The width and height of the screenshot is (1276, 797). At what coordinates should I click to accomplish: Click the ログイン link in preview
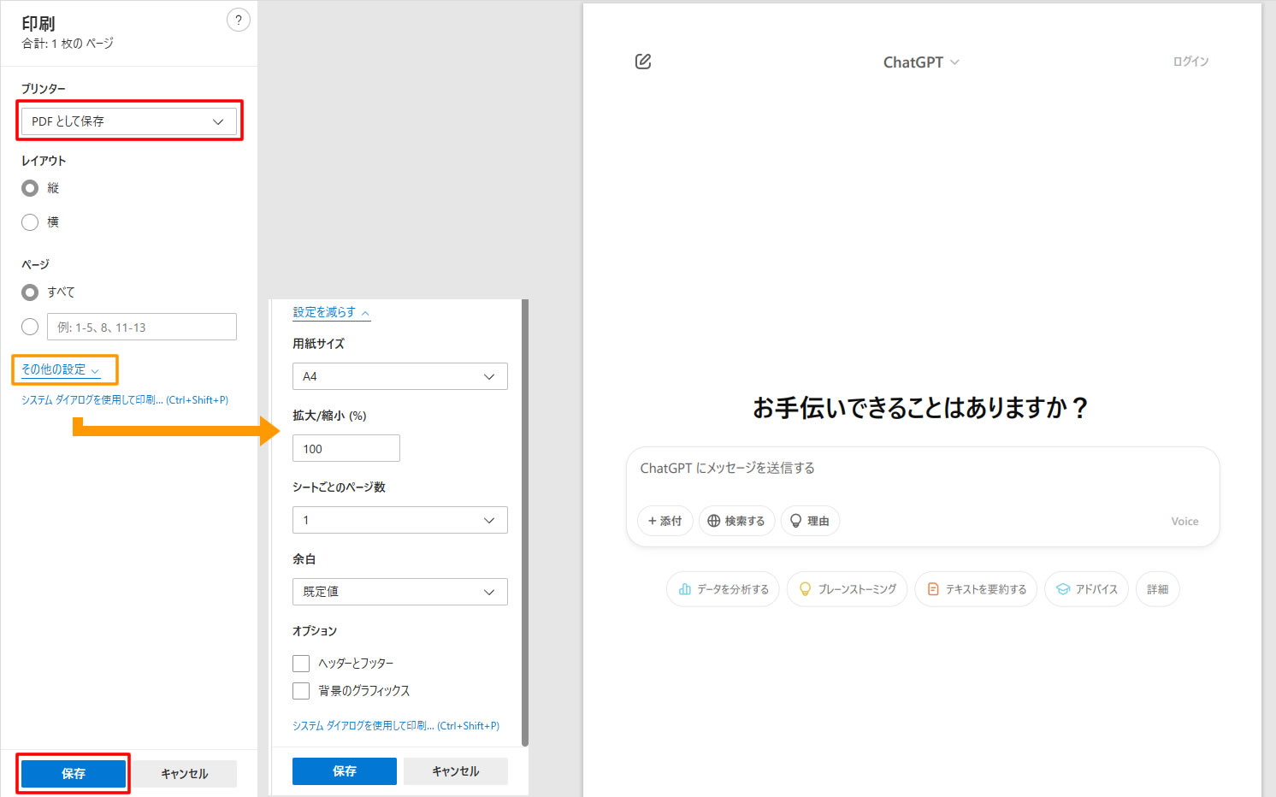(1190, 62)
